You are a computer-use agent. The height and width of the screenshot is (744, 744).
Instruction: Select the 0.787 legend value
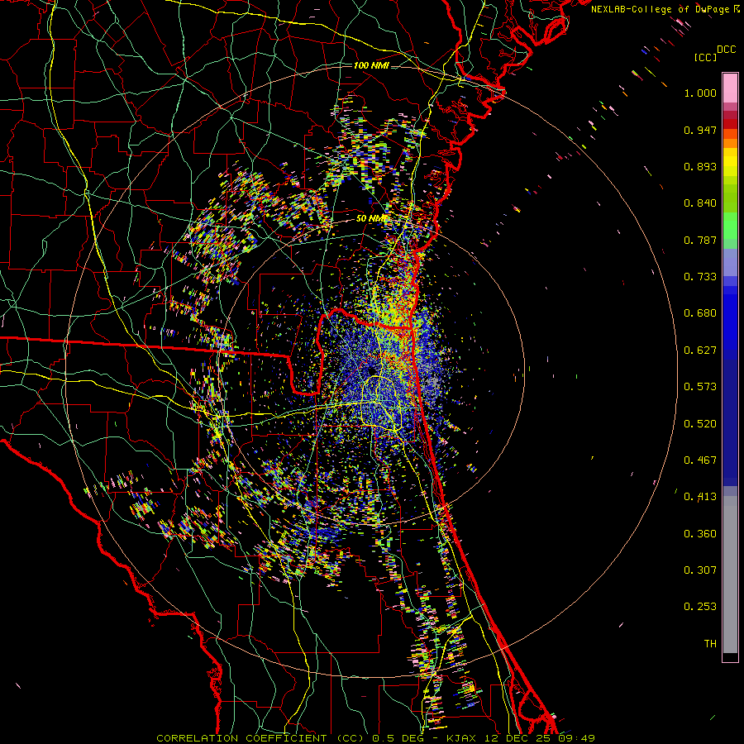click(700, 240)
